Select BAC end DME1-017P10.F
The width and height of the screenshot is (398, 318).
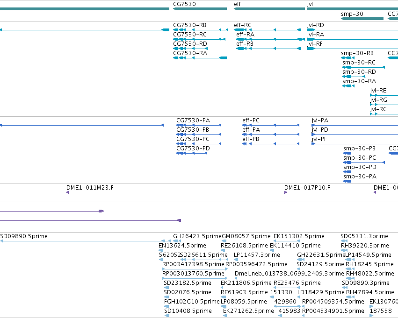[307, 188]
